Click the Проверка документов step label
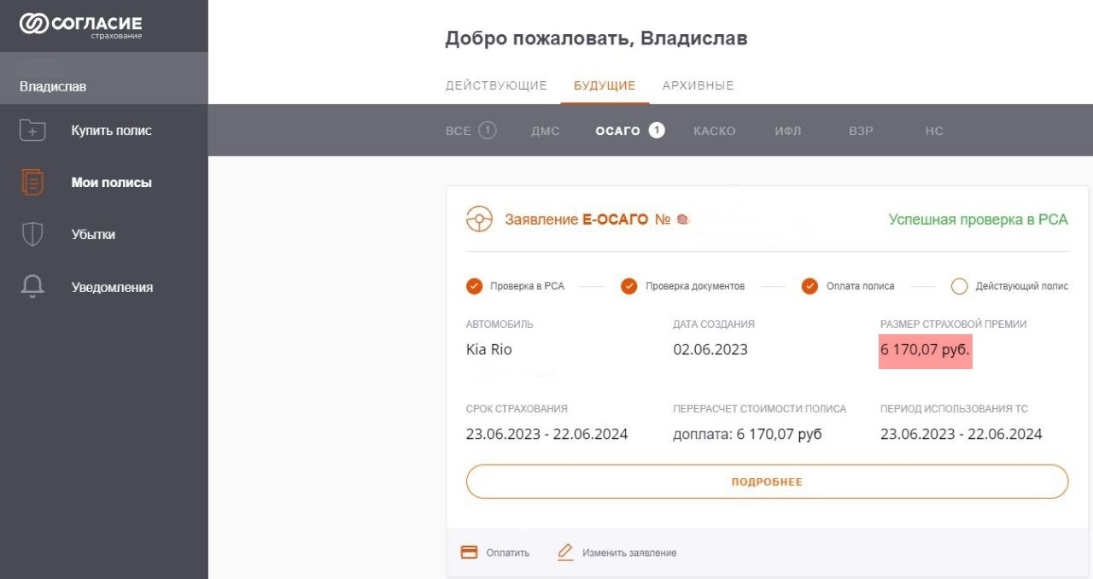This screenshot has height=579, width=1093. [x=695, y=286]
